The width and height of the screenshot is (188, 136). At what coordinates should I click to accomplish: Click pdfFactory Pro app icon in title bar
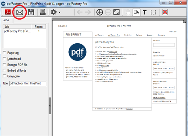[x=3, y=4]
